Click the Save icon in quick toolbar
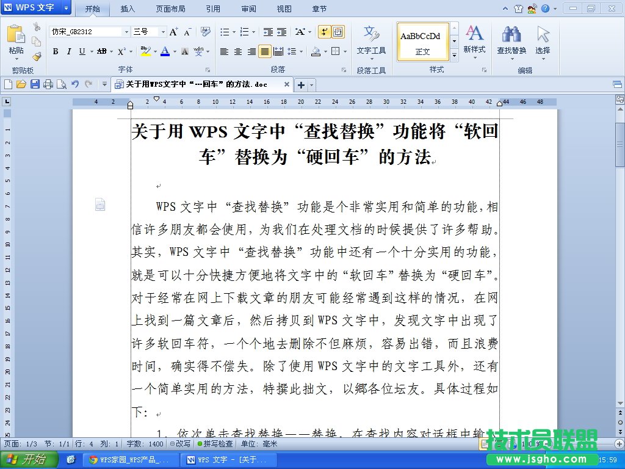 tap(35, 84)
